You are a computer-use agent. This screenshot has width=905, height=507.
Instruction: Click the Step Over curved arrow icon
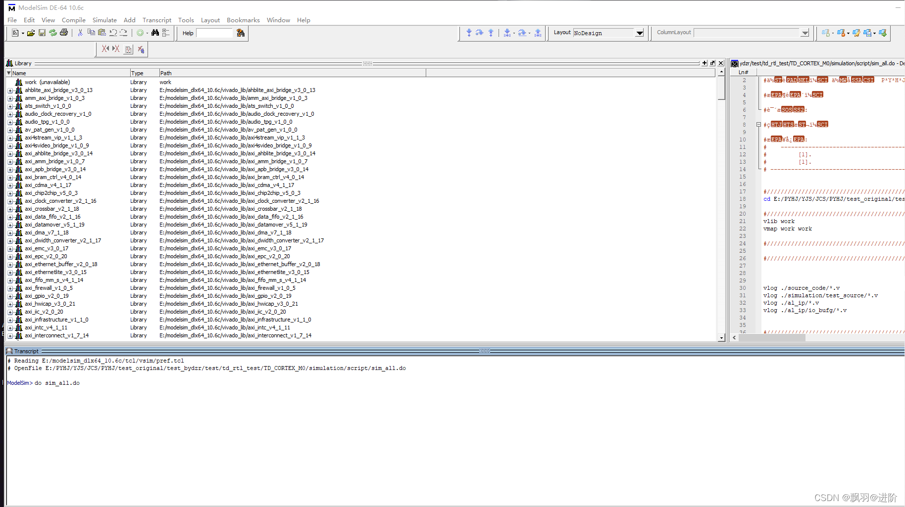(479, 33)
